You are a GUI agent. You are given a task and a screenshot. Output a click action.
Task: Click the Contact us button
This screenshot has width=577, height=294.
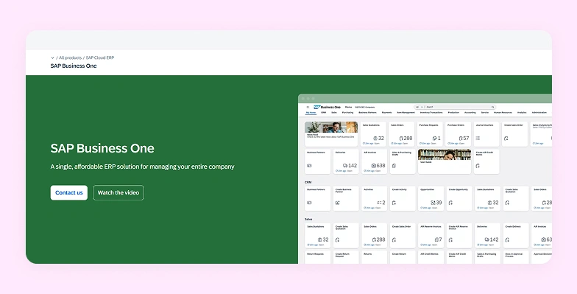pyautogui.click(x=69, y=193)
